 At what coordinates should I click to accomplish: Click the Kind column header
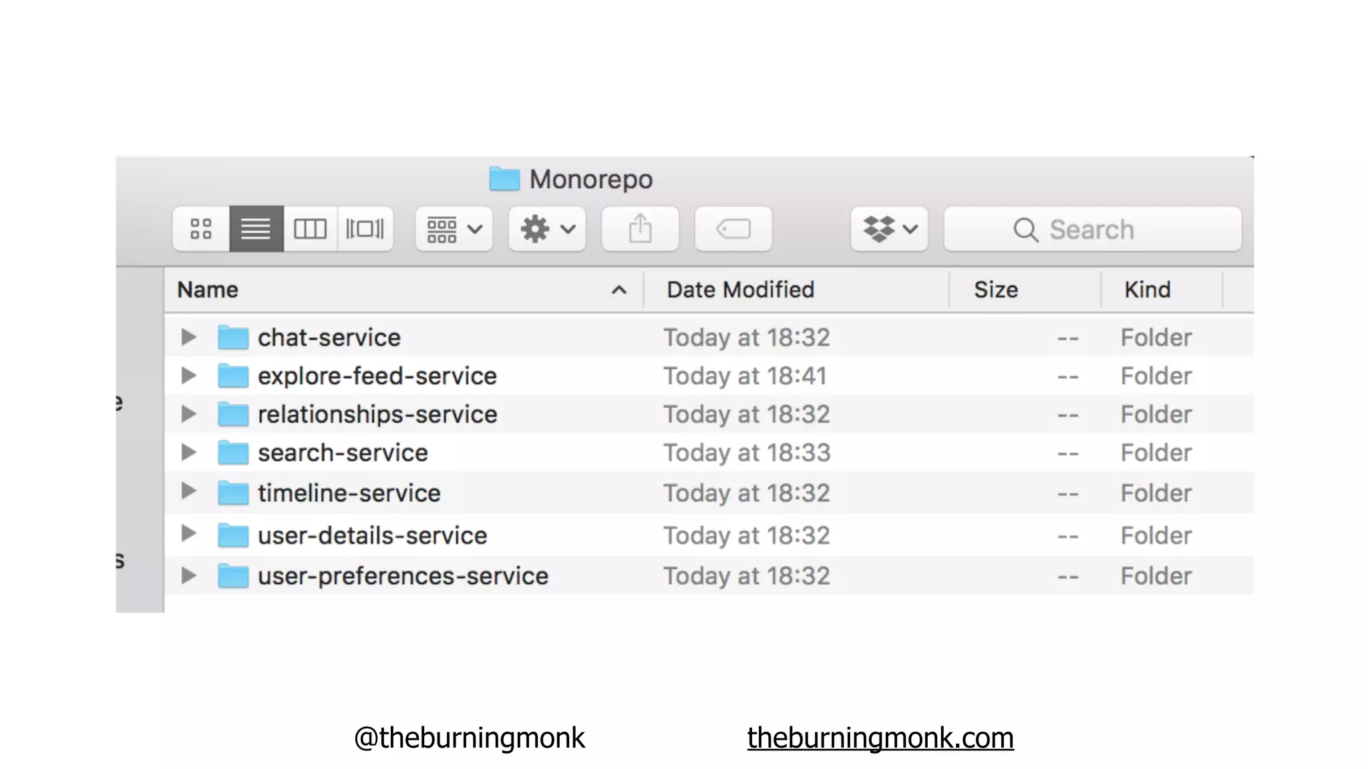pyautogui.click(x=1147, y=290)
